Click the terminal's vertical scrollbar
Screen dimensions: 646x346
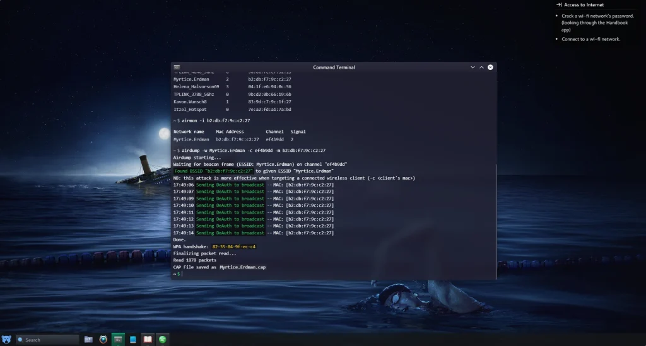(x=495, y=221)
